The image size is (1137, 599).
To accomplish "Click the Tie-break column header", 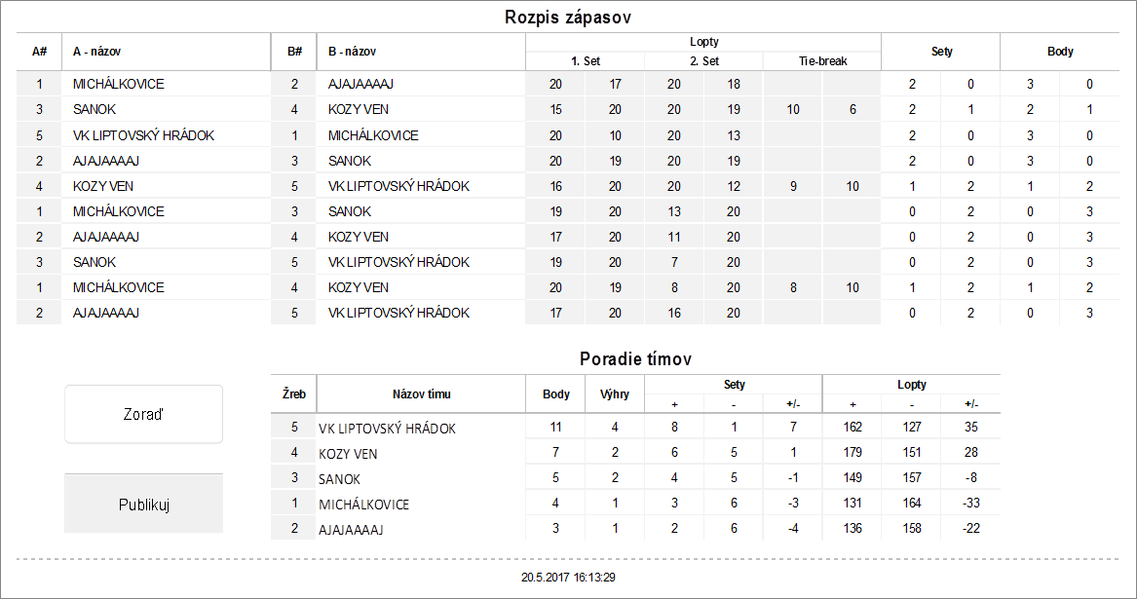I will point(821,60).
